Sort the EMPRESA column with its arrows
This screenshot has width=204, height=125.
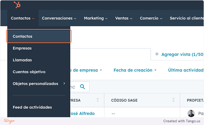(98, 100)
